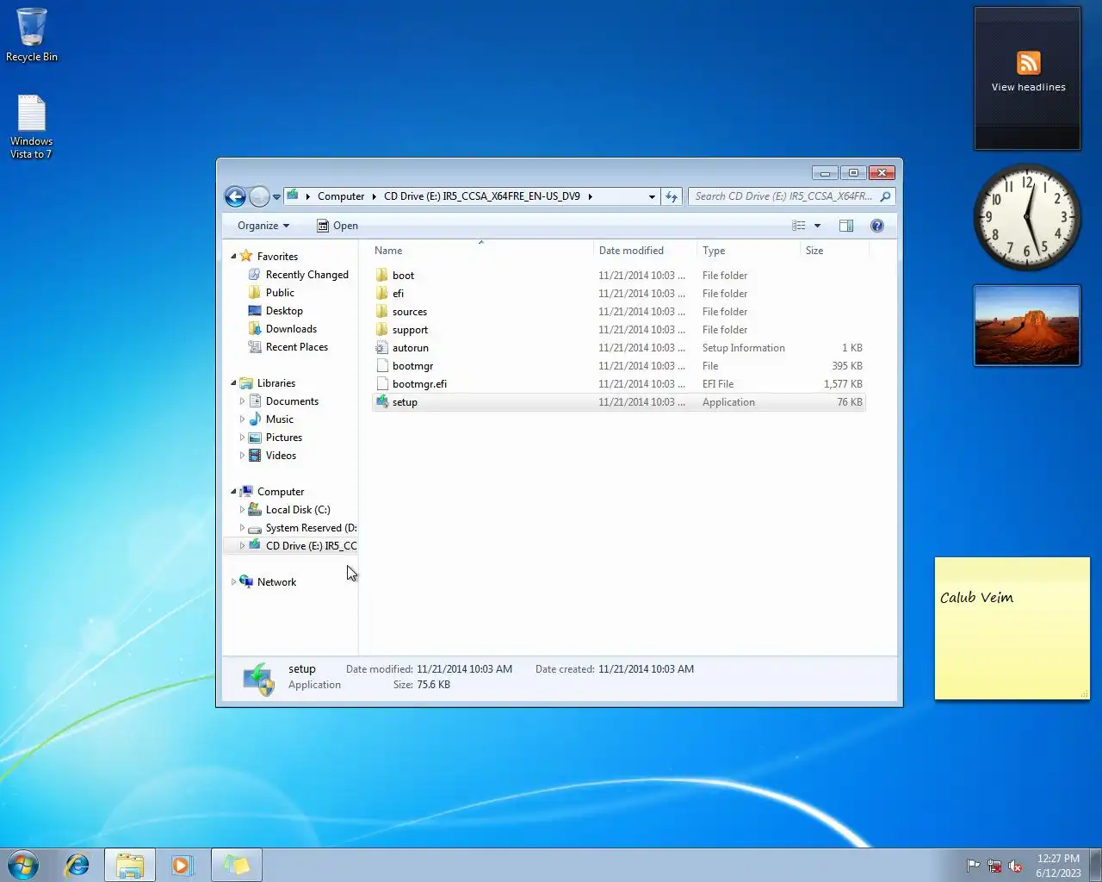Collapse the Favorites group

pos(233,257)
